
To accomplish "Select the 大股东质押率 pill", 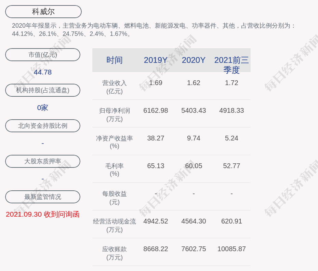I will (43, 161).
